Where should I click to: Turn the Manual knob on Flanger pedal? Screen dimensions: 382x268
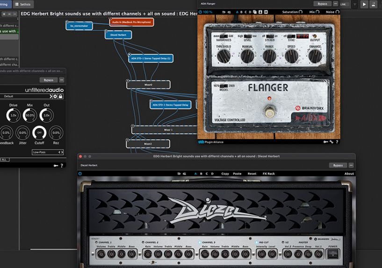click(x=247, y=56)
